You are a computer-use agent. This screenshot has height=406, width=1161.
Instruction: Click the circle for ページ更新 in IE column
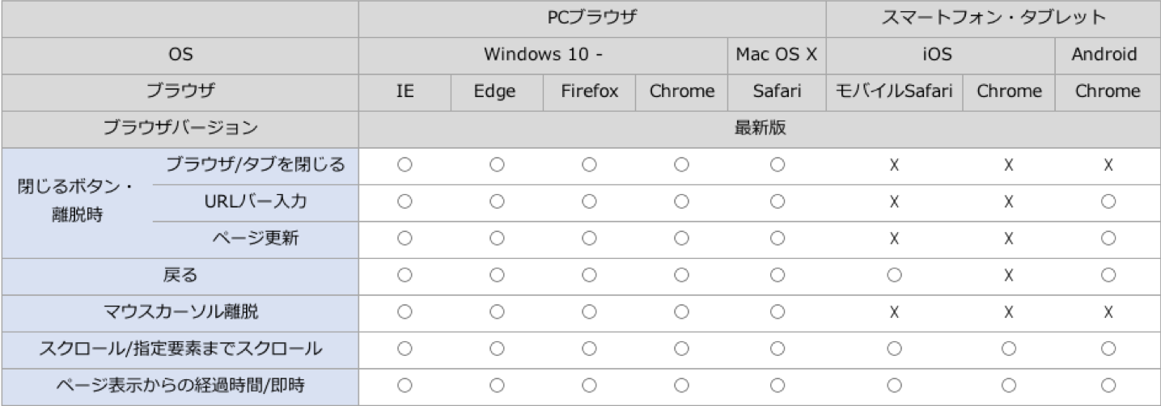click(405, 239)
